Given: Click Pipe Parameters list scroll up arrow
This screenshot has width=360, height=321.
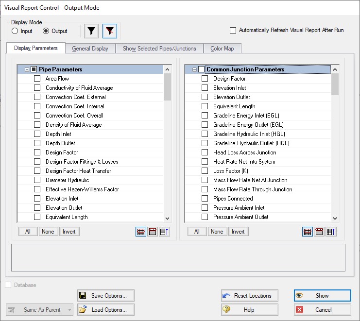Looking at the screenshot, I should click(x=168, y=69).
